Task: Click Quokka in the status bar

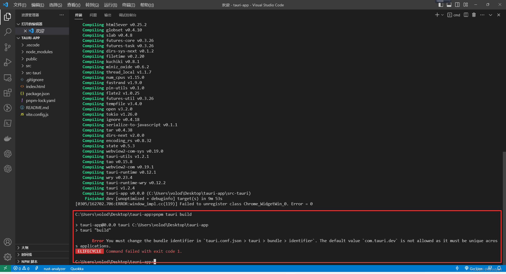Action: (x=77, y=268)
